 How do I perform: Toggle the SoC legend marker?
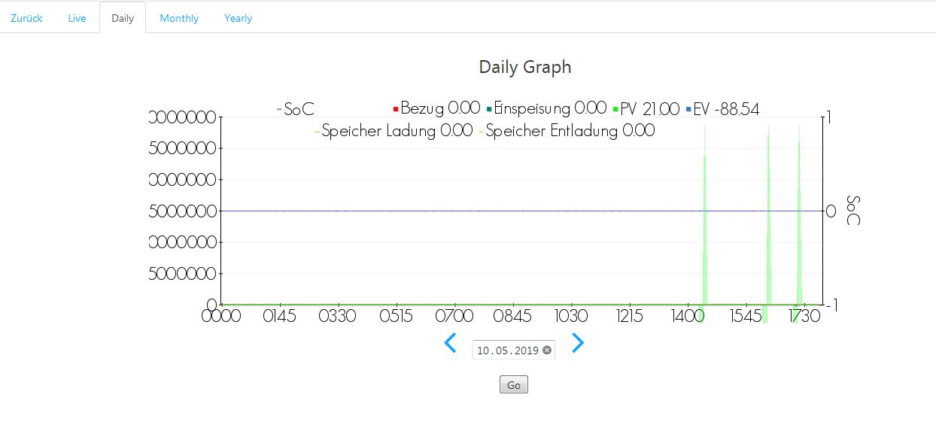[x=279, y=110]
